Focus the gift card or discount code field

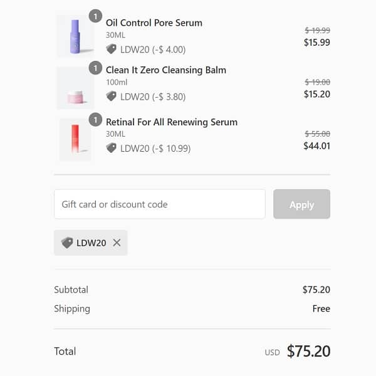pyautogui.click(x=160, y=204)
